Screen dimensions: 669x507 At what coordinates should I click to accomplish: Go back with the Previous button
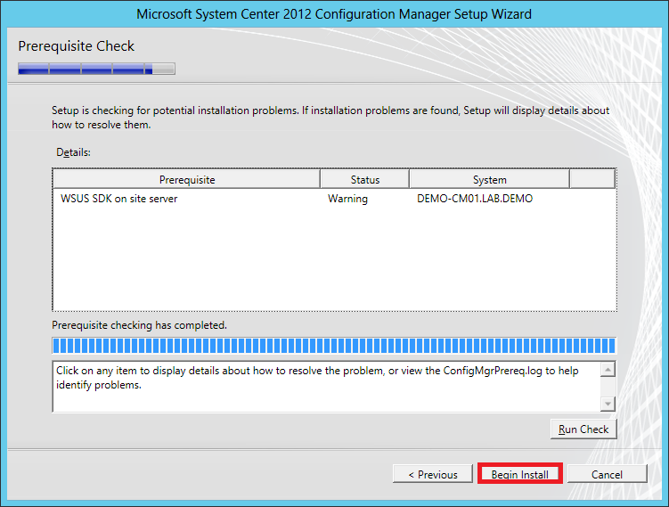pyautogui.click(x=432, y=474)
